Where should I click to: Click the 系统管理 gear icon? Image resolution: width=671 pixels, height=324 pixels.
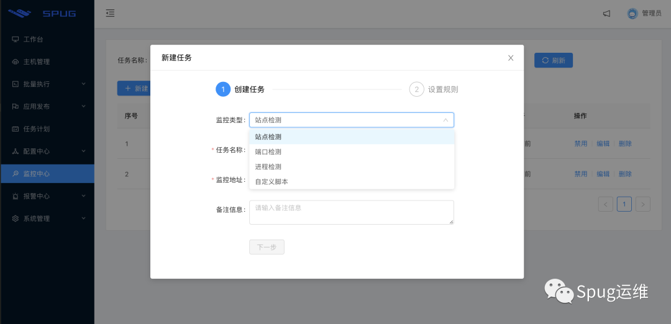[x=16, y=218]
